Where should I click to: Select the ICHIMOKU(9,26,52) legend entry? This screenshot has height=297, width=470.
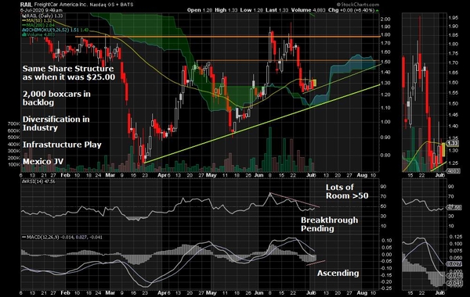pos(55,30)
